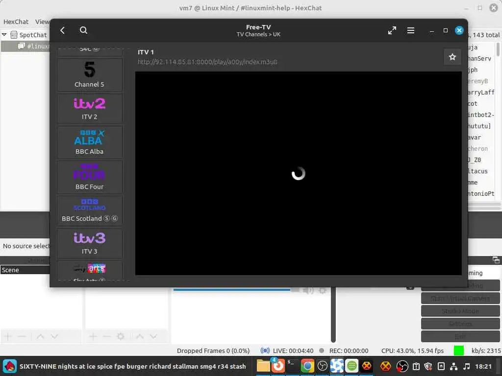The width and height of the screenshot is (502, 376).
Task: Open the Angry Birds taskbar menu icon
Action: [x=9, y=366]
